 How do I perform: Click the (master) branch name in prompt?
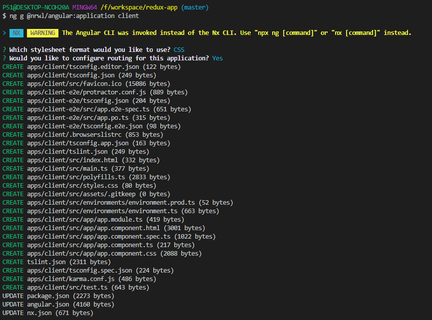click(193, 7)
